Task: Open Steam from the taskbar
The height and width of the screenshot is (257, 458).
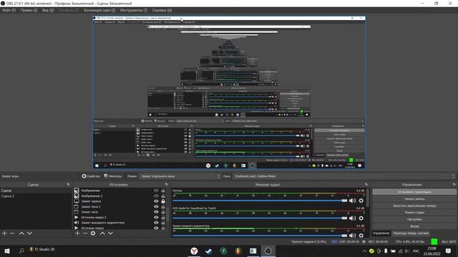Action: click(208, 251)
